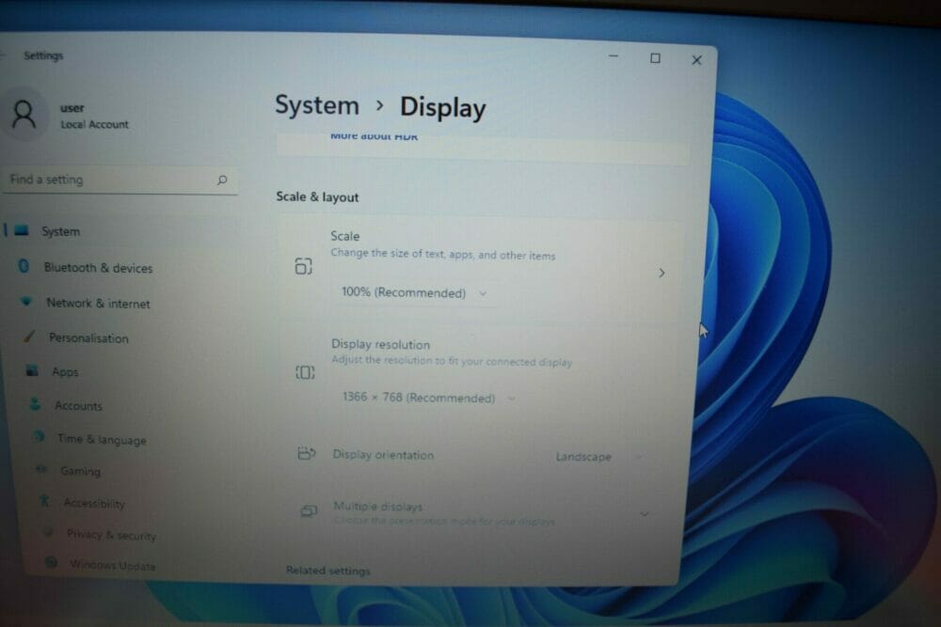This screenshot has width=941, height=627.
Task: Click the Display orientation label
Action: (x=384, y=455)
